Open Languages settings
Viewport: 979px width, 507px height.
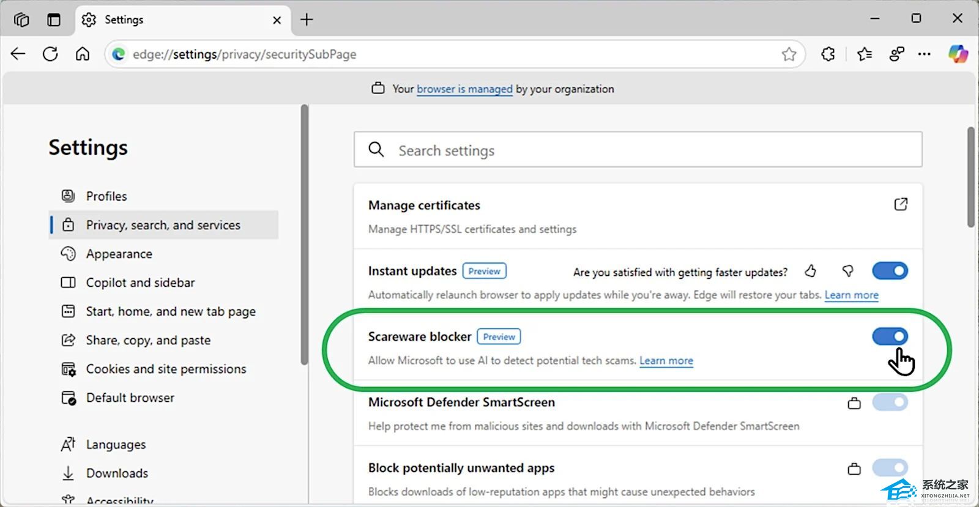point(163,445)
